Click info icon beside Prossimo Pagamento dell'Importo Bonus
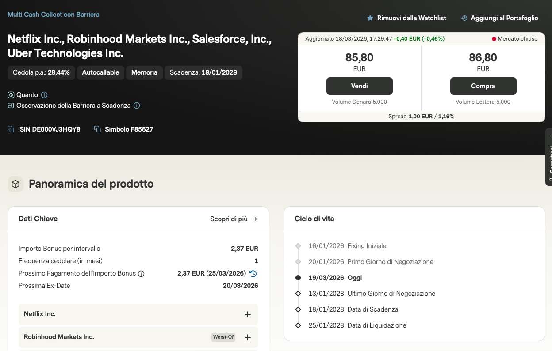Viewport: 552px width, 351px height. (141, 273)
